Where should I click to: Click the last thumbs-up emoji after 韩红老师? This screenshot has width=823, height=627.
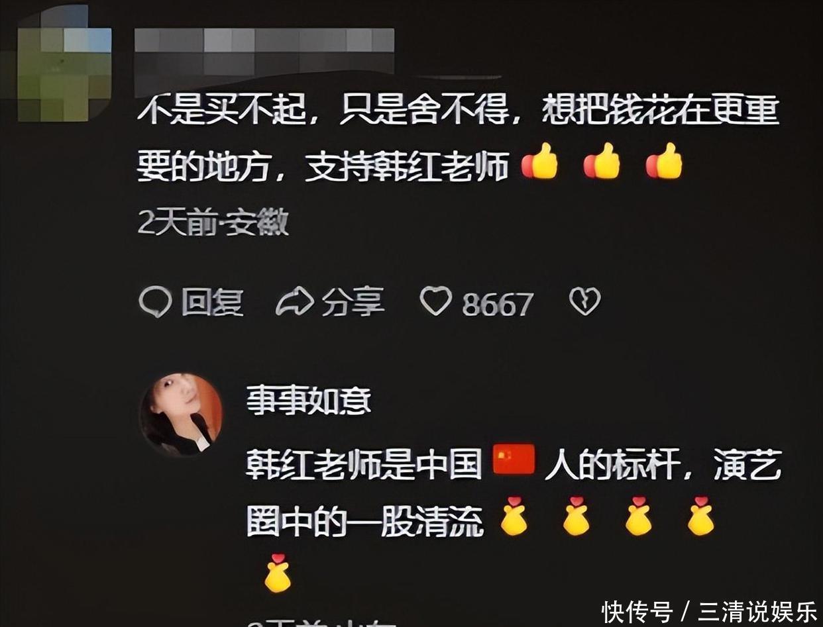tap(664, 162)
